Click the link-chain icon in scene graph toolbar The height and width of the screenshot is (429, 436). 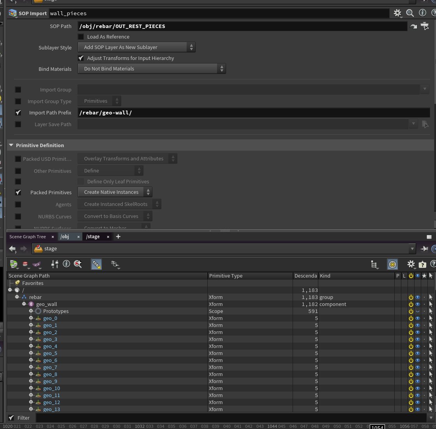(96, 264)
